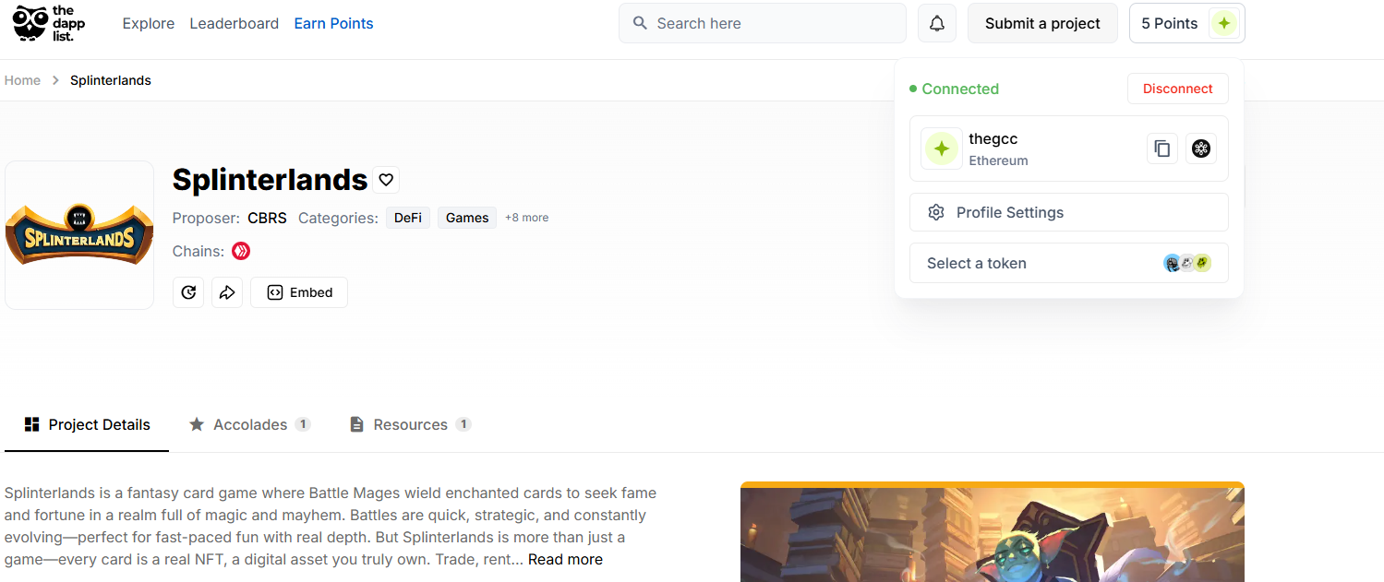The image size is (1384, 582).
Task: Click the 5 Points button
Action: [1186, 23]
